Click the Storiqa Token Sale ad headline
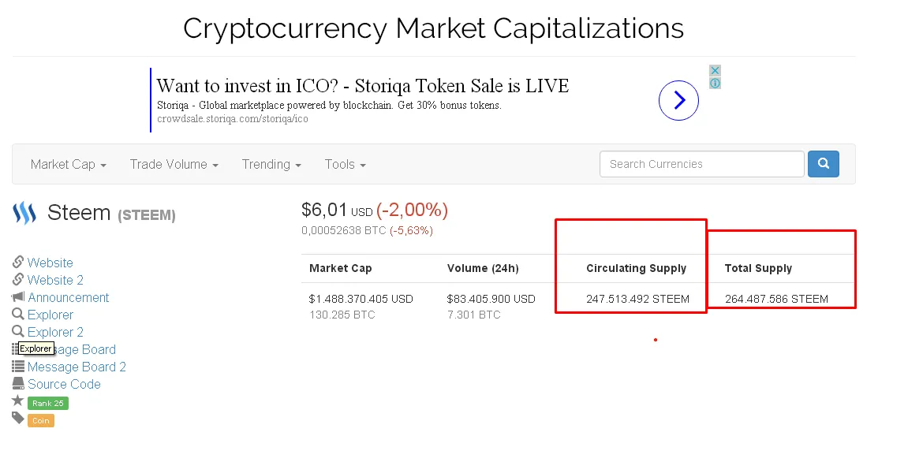Viewport: 908px width, 462px height. click(363, 86)
